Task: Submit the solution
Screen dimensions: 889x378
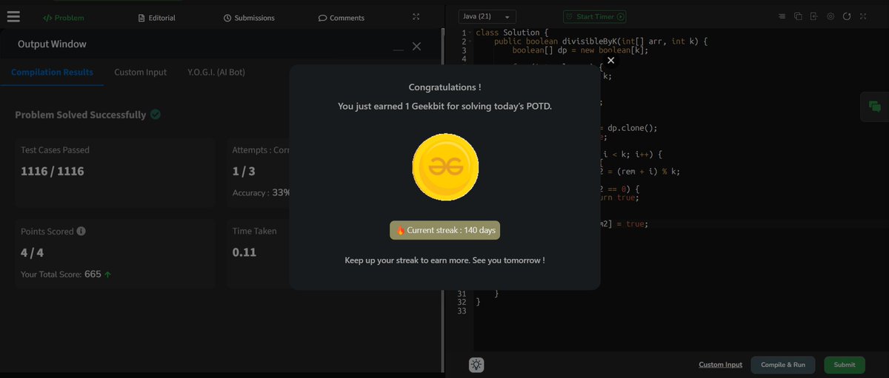Action: tap(845, 365)
